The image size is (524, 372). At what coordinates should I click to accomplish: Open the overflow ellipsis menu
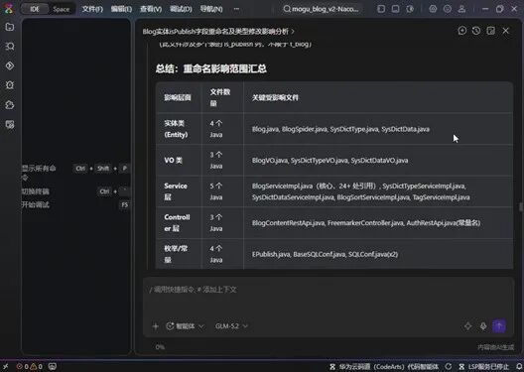[x=236, y=9]
